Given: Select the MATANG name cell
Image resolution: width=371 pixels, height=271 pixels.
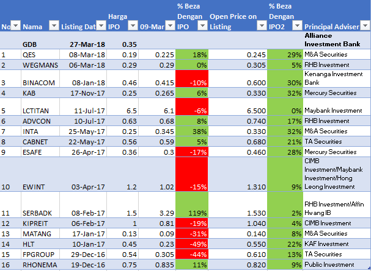Looking at the screenshot, I should pos(40,233).
